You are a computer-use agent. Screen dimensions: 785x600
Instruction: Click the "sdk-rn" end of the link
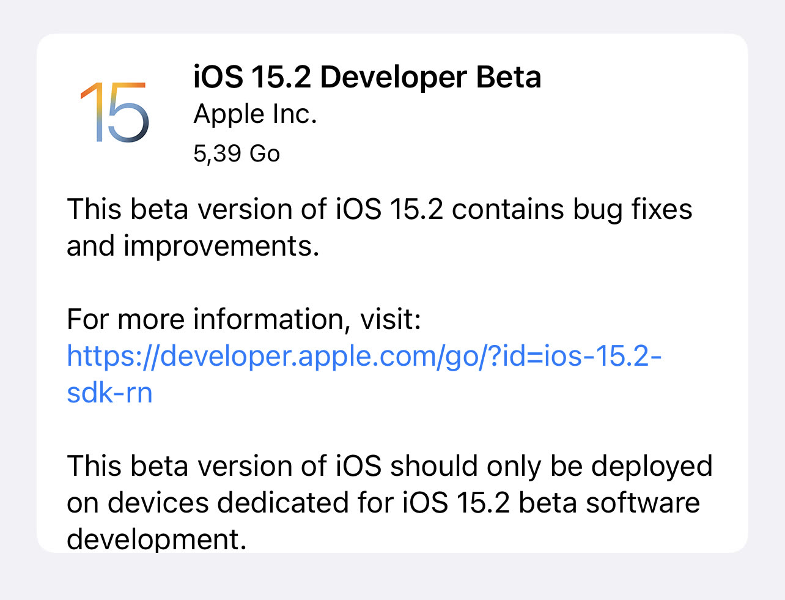(x=109, y=393)
